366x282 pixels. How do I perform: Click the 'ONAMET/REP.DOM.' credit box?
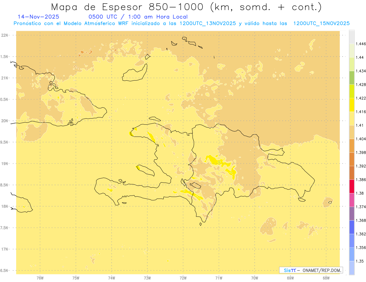311,270
